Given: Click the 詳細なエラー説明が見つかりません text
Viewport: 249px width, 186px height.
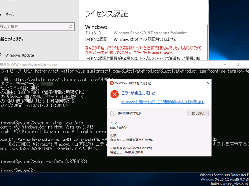Looking at the screenshot, I should point(133,140).
